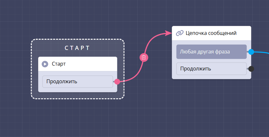Click the play icon in the Старт block

click(x=45, y=64)
